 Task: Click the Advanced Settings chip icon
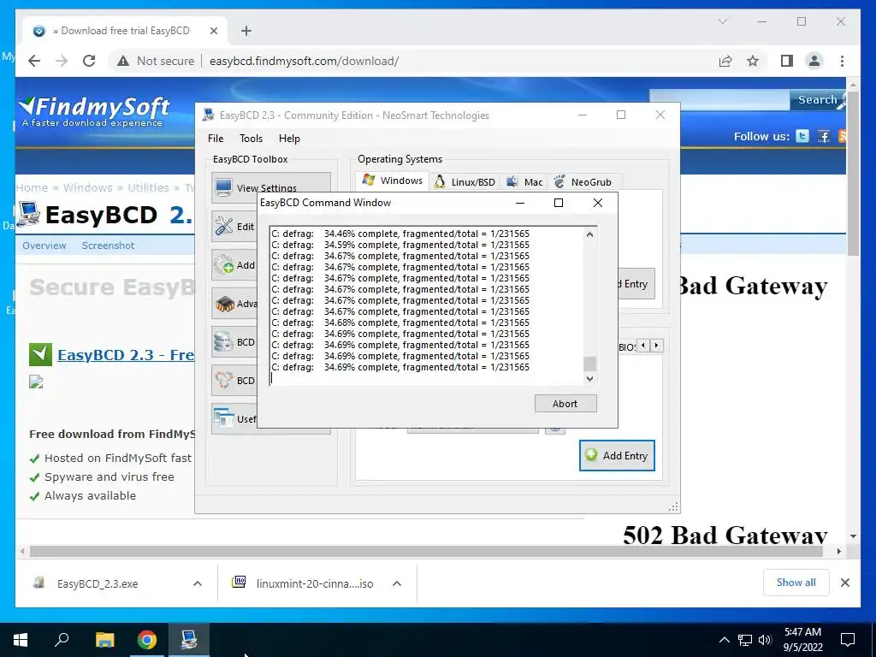(x=224, y=304)
